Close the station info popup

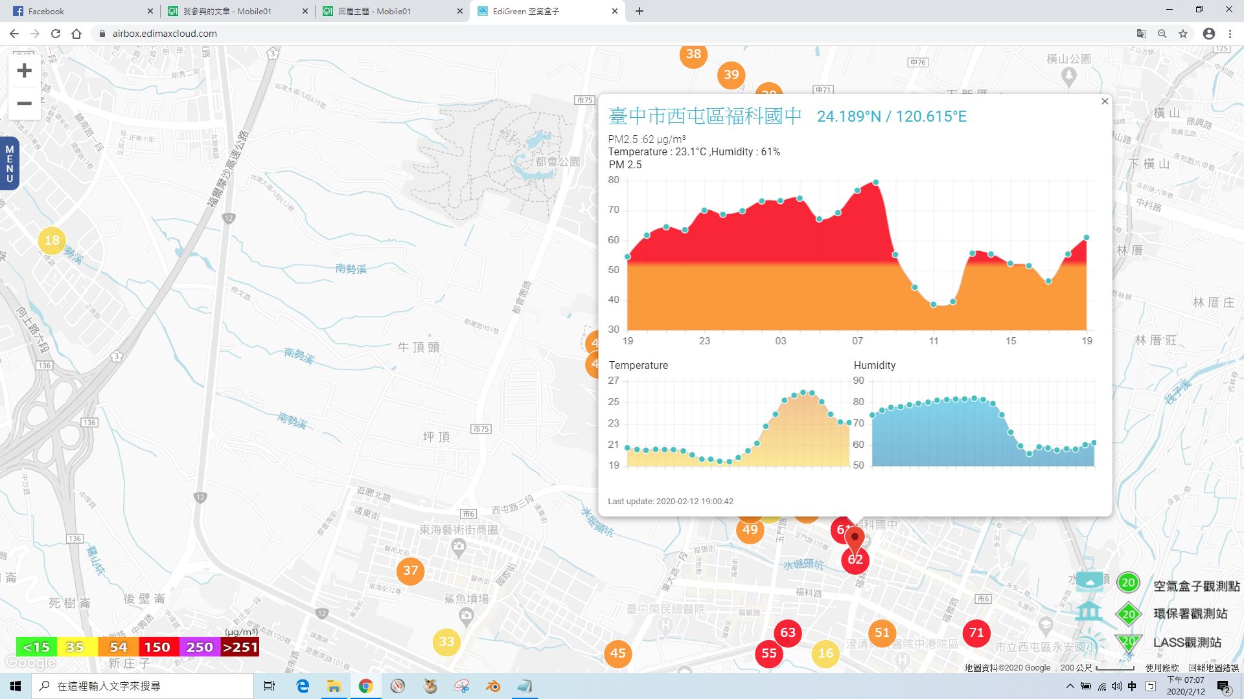click(1105, 102)
